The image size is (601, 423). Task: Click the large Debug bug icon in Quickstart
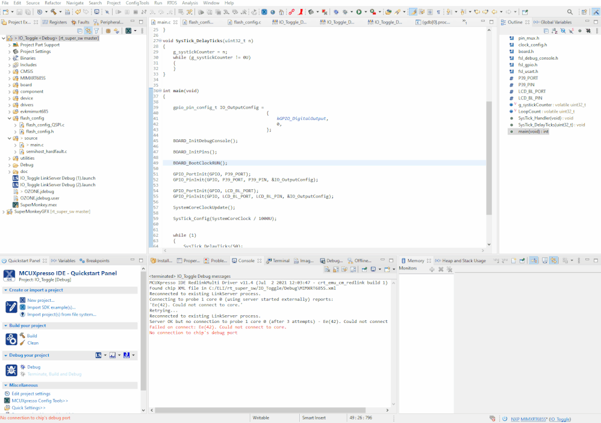[11, 370]
